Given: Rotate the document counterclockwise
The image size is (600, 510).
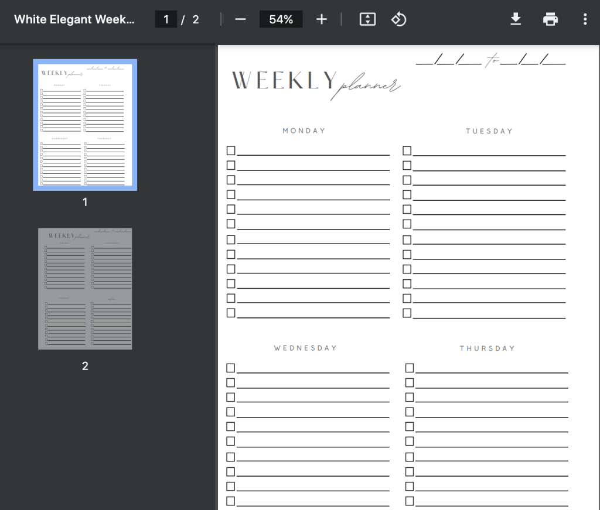Looking at the screenshot, I should coord(398,19).
